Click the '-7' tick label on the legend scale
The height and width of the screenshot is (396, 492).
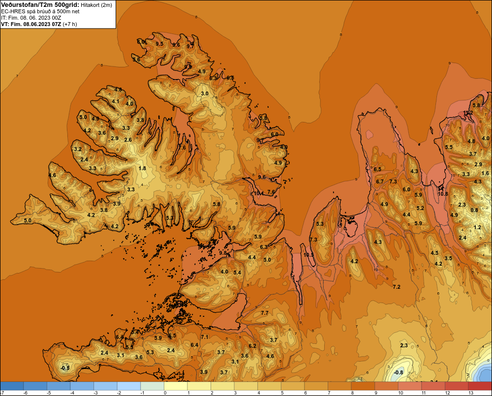point(2,393)
